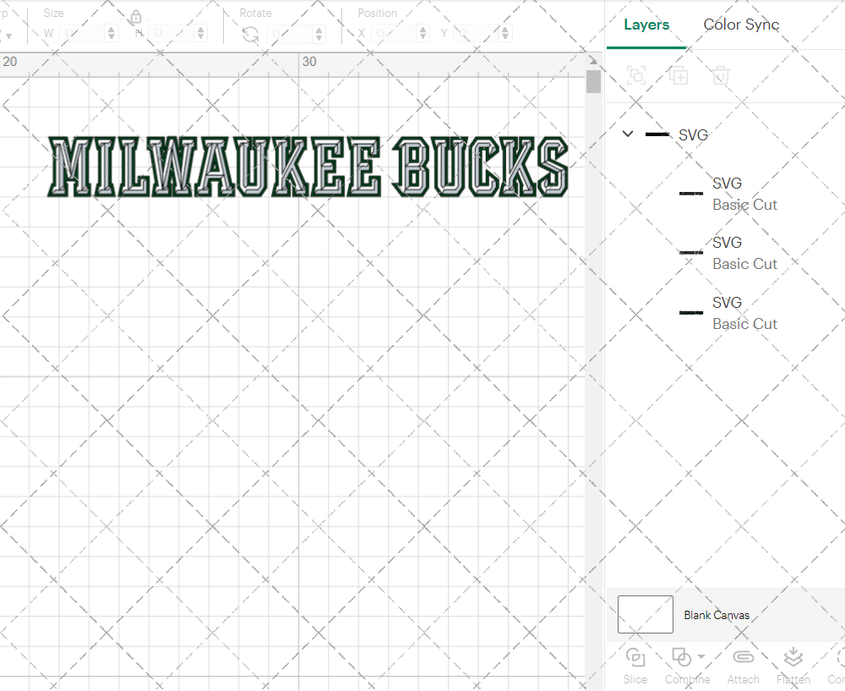The image size is (845, 691).
Task: Click the Delete layer trash icon
Action: [721, 75]
